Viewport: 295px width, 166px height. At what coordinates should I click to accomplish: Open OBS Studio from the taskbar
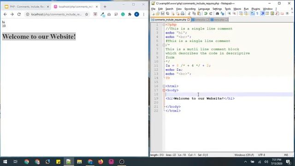122,162
